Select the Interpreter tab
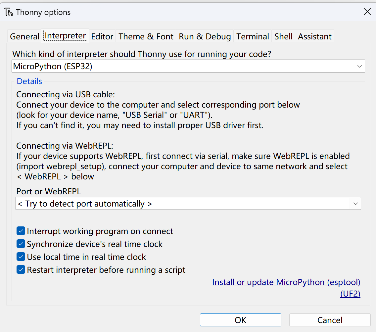Image resolution: width=376 pixels, height=332 pixels. coord(65,36)
